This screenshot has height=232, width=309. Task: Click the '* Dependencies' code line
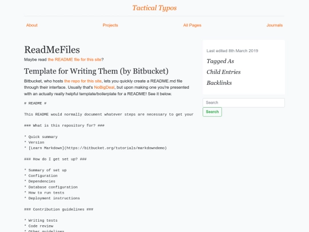(39, 181)
